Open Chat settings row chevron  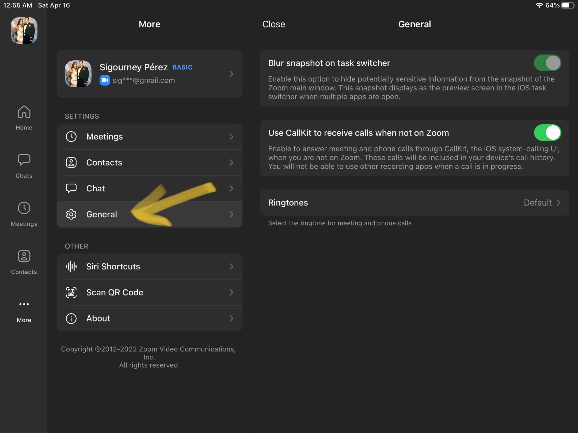click(231, 188)
